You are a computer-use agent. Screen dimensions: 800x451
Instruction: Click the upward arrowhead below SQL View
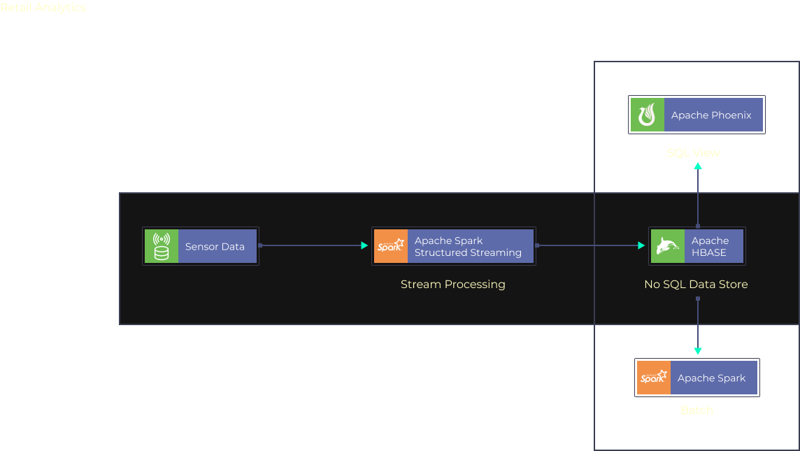(697, 166)
